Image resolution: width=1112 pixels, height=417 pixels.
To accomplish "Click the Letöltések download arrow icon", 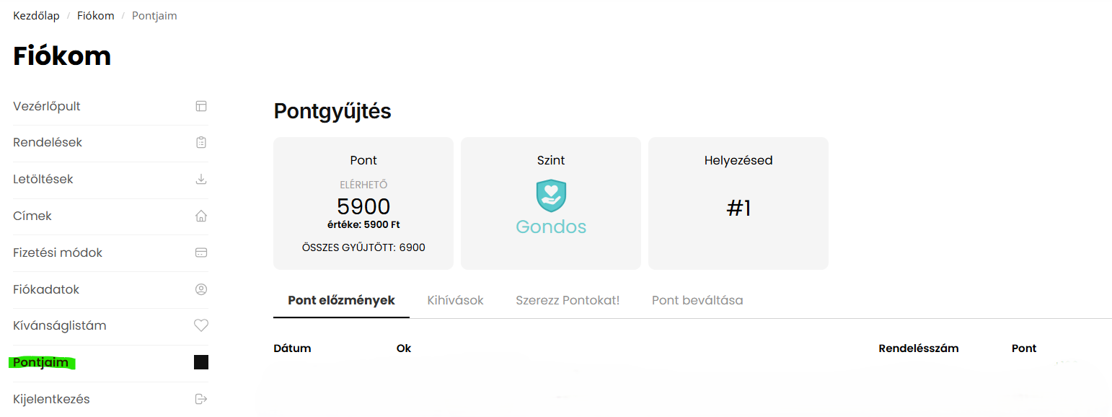I will [x=201, y=179].
